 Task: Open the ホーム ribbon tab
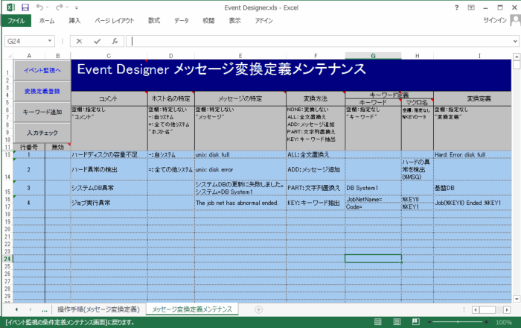pos(47,21)
